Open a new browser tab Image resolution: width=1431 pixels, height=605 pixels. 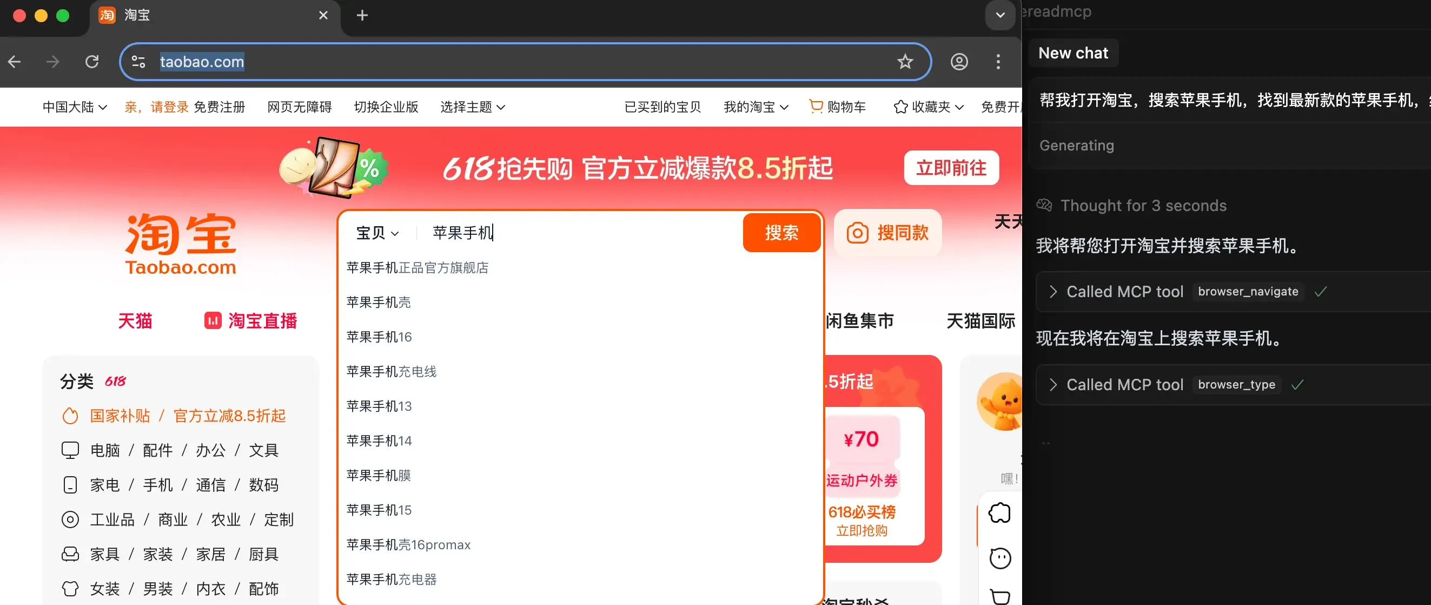tap(362, 16)
